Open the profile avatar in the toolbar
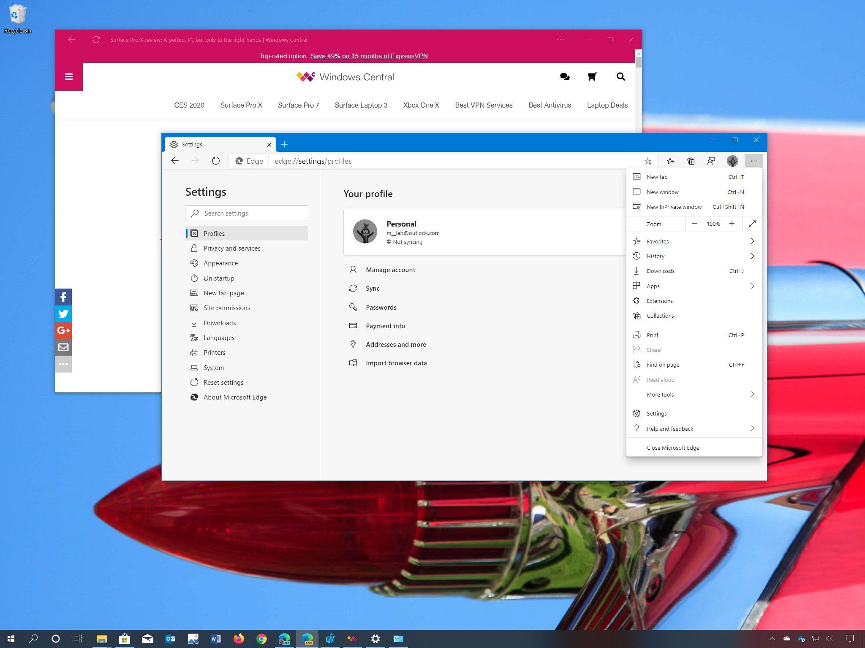This screenshot has height=648, width=865. pyautogui.click(x=732, y=161)
